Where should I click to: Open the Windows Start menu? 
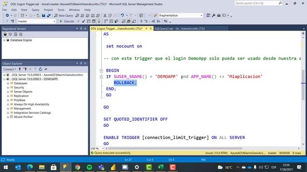[6, 167]
